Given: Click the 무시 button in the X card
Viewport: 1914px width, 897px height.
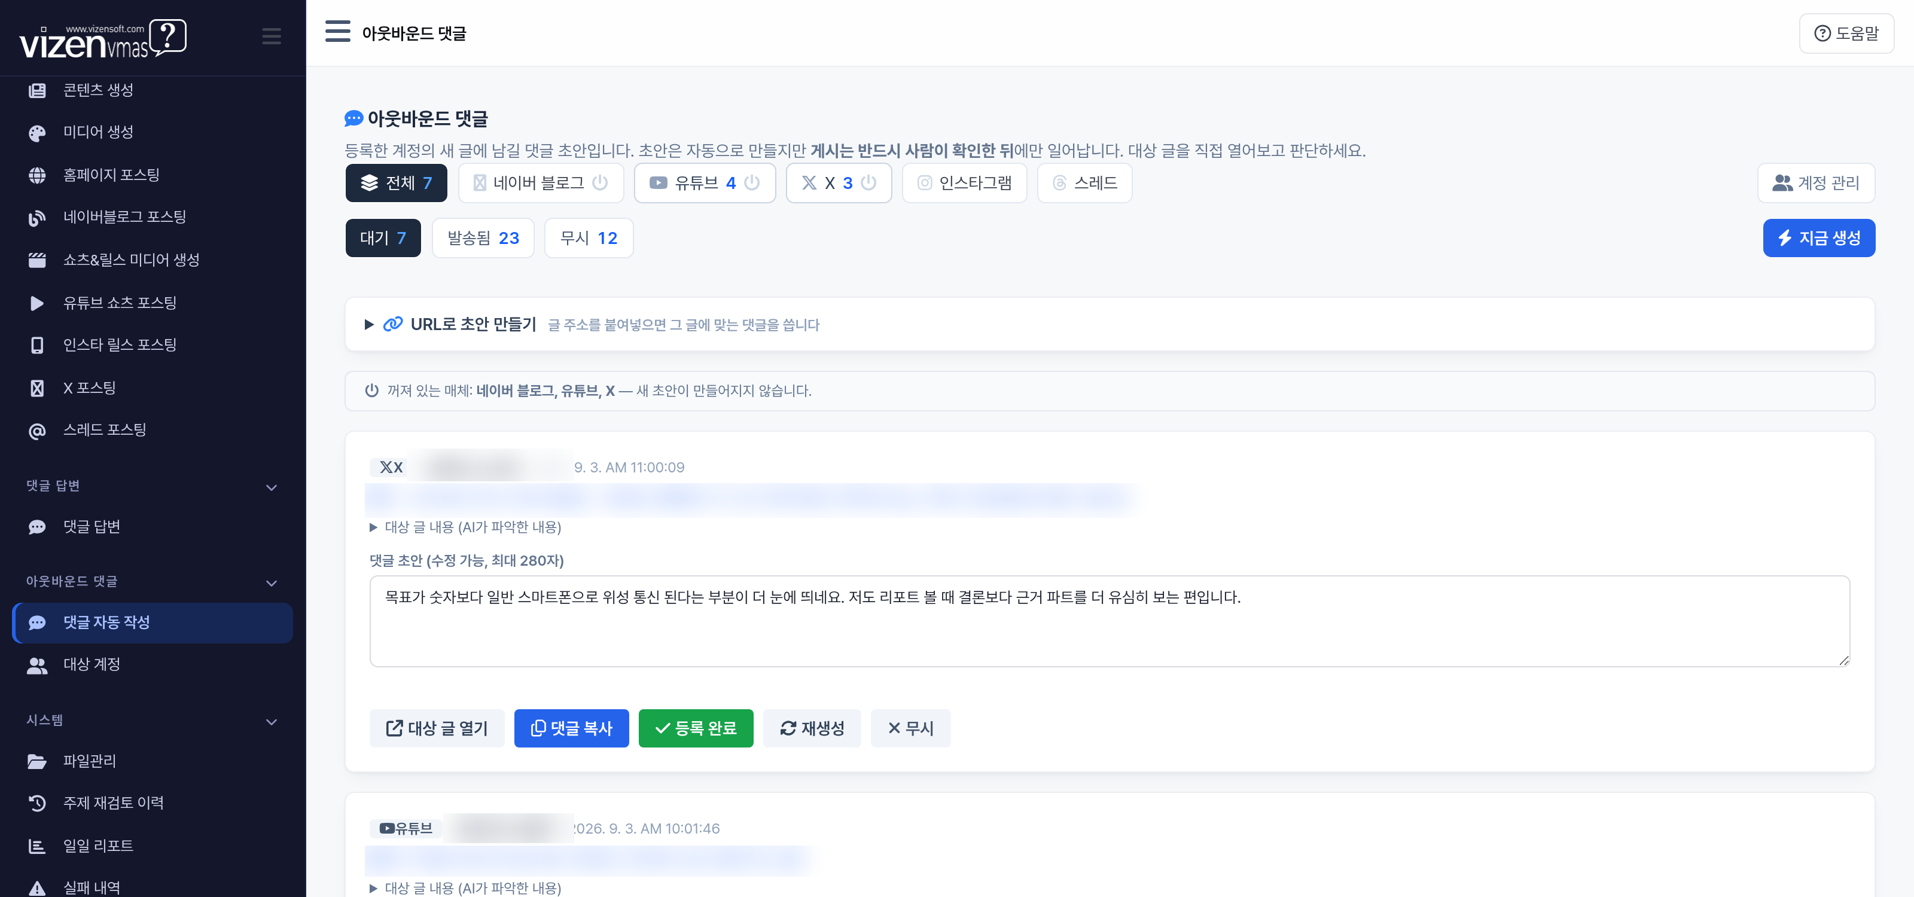Looking at the screenshot, I should [x=910, y=728].
